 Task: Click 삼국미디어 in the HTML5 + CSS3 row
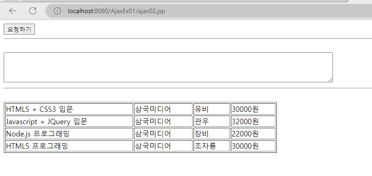[163, 109]
